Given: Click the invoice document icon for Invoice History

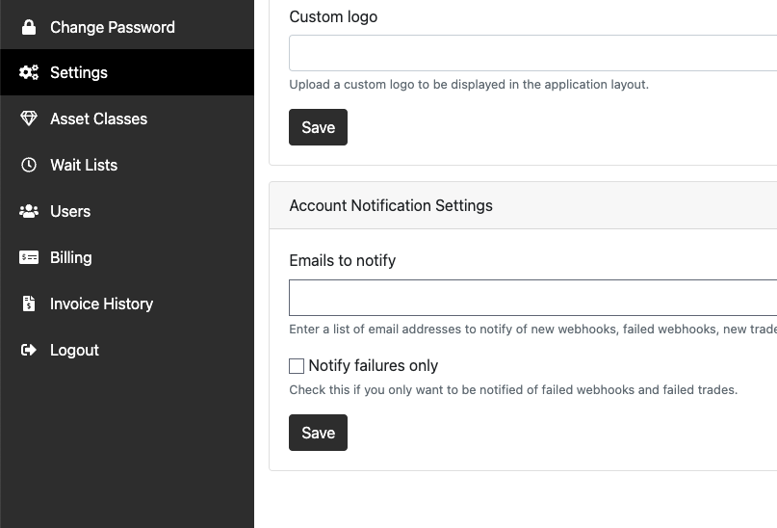Looking at the screenshot, I should [29, 304].
